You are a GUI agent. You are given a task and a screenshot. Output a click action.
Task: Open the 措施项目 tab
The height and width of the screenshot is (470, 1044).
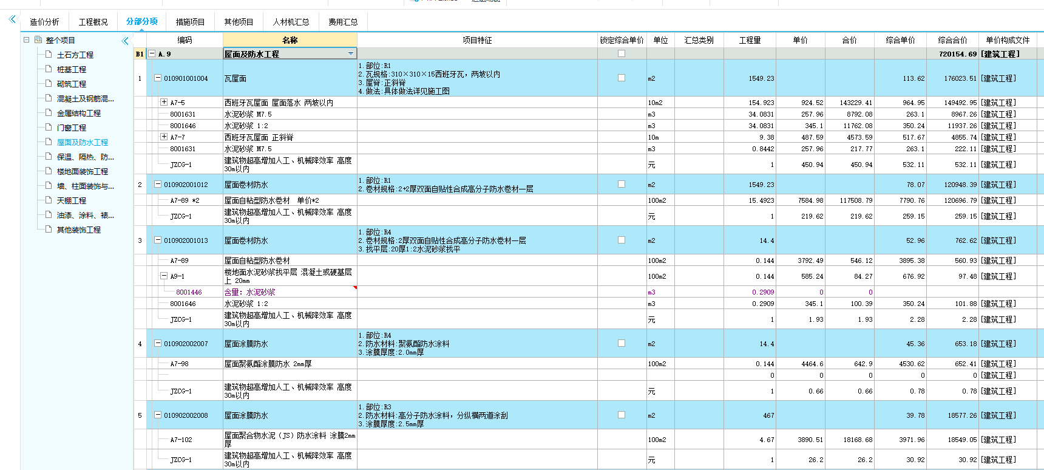point(191,22)
